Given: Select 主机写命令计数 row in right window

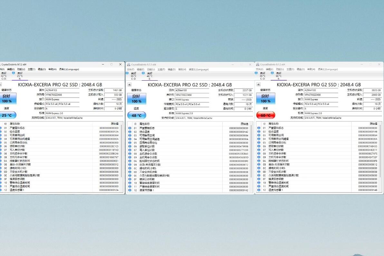Looking at the screenshot, I should pyautogui.click(x=318, y=157).
